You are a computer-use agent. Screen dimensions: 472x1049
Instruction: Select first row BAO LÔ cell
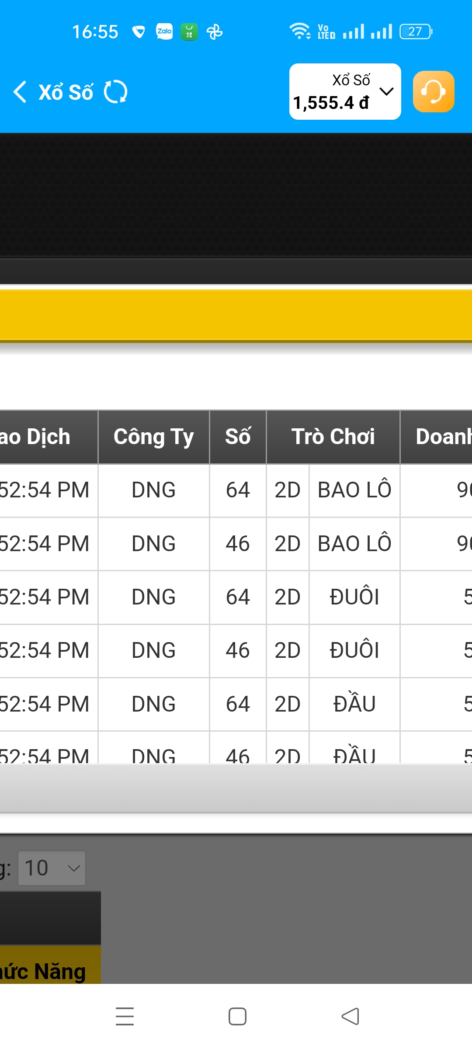point(354,490)
